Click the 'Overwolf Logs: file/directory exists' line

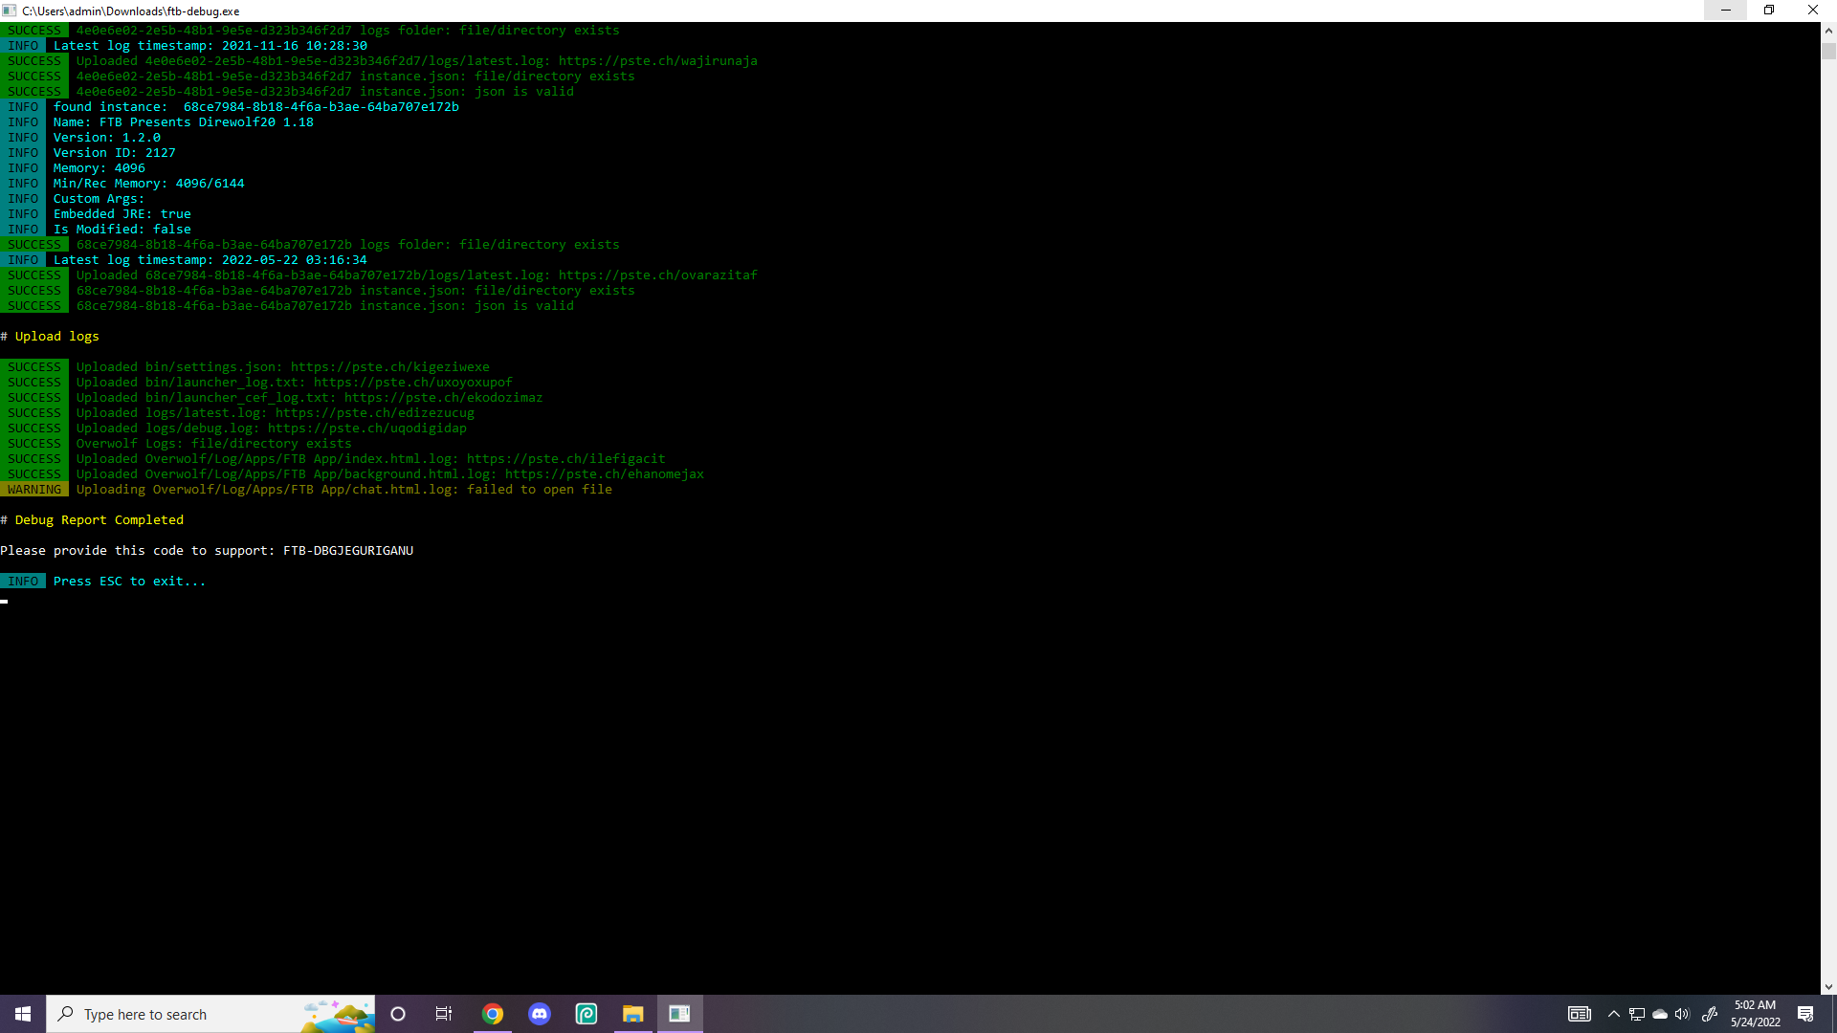pyautogui.click(x=214, y=444)
